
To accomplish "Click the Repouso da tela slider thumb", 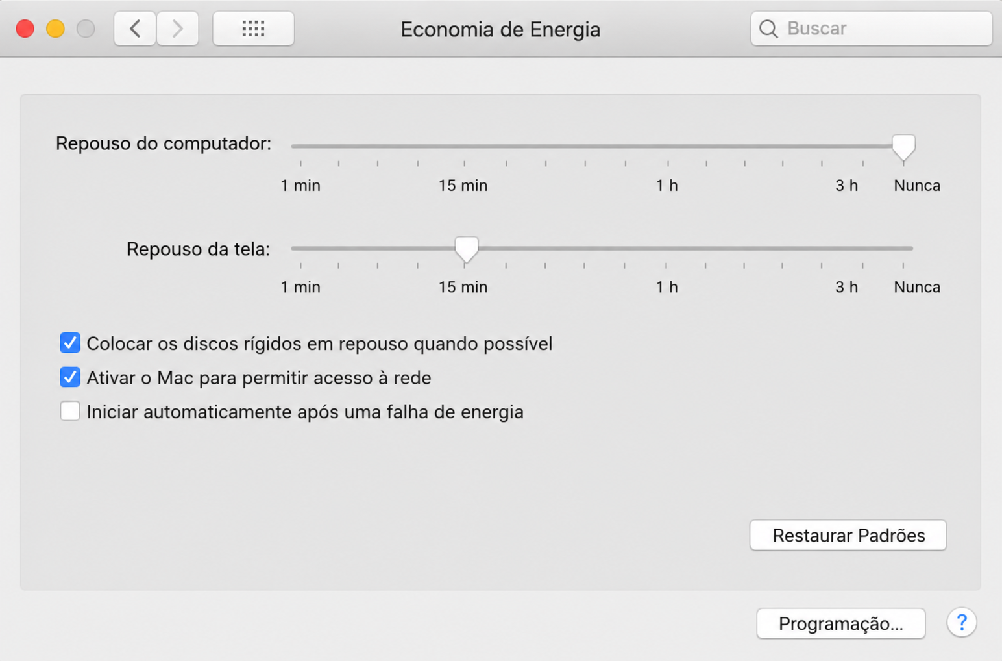I will point(466,249).
